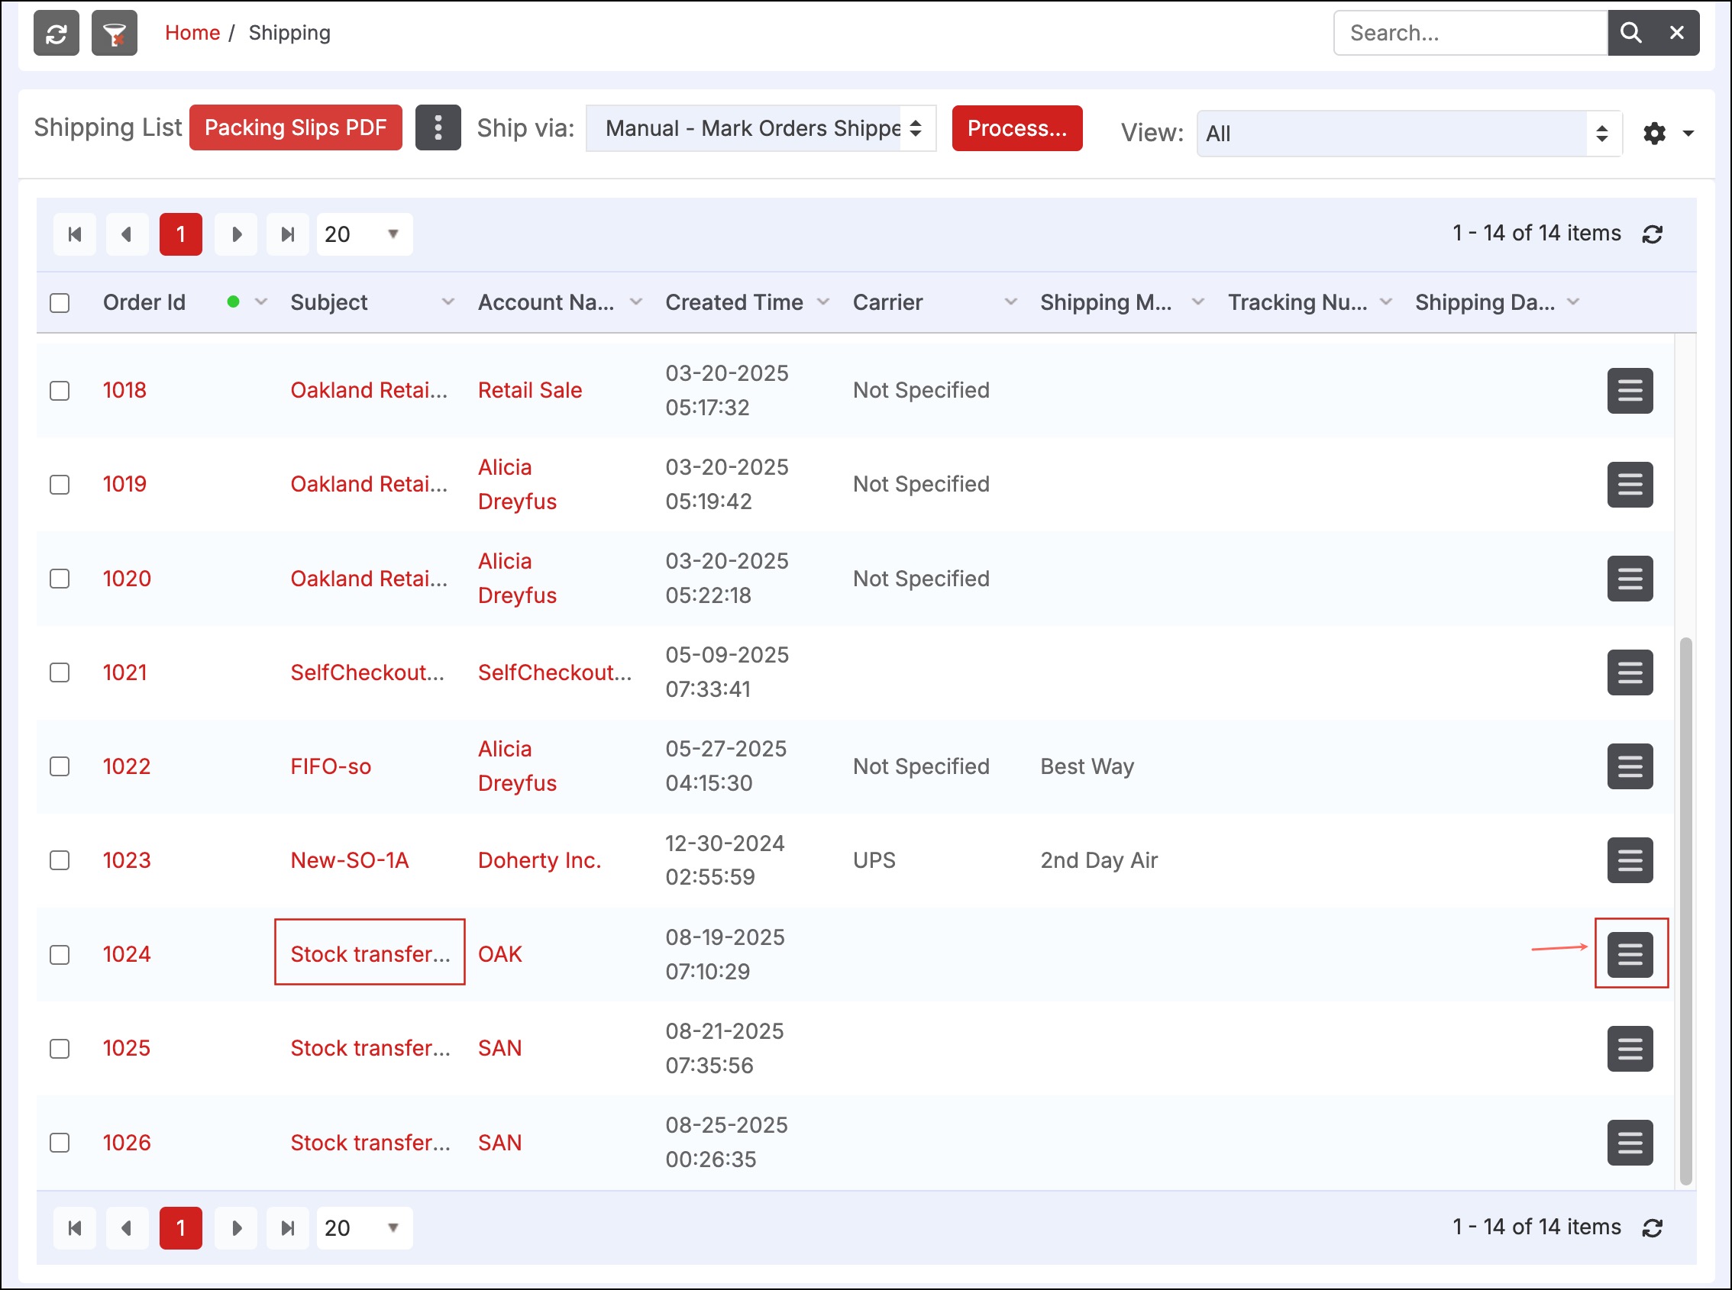Click the search magnifier button
Viewport: 1732px width, 1290px height.
click(1630, 33)
